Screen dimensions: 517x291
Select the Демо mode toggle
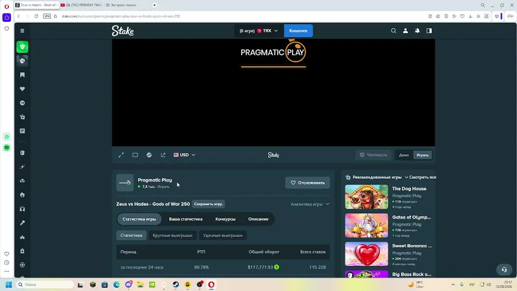(404, 155)
